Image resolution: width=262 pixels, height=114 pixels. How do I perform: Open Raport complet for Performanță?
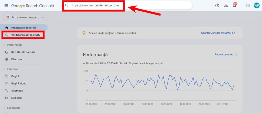tap(224, 54)
